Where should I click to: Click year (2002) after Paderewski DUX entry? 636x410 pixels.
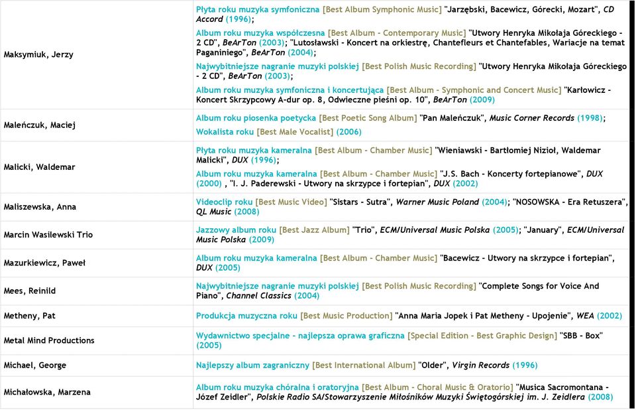(x=465, y=184)
